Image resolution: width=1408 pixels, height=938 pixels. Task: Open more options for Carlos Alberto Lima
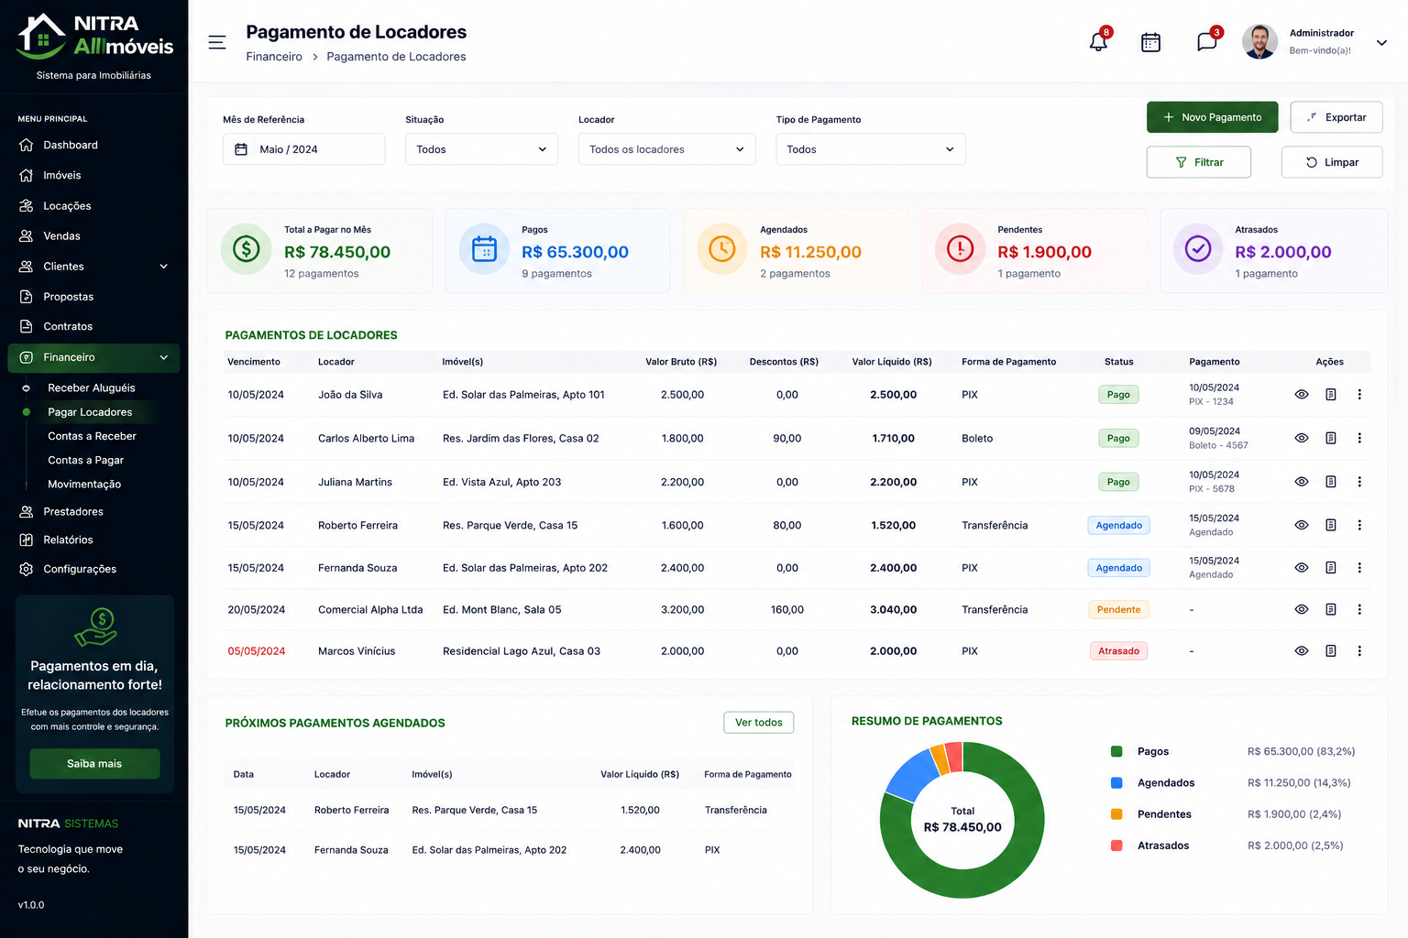pos(1359,439)
